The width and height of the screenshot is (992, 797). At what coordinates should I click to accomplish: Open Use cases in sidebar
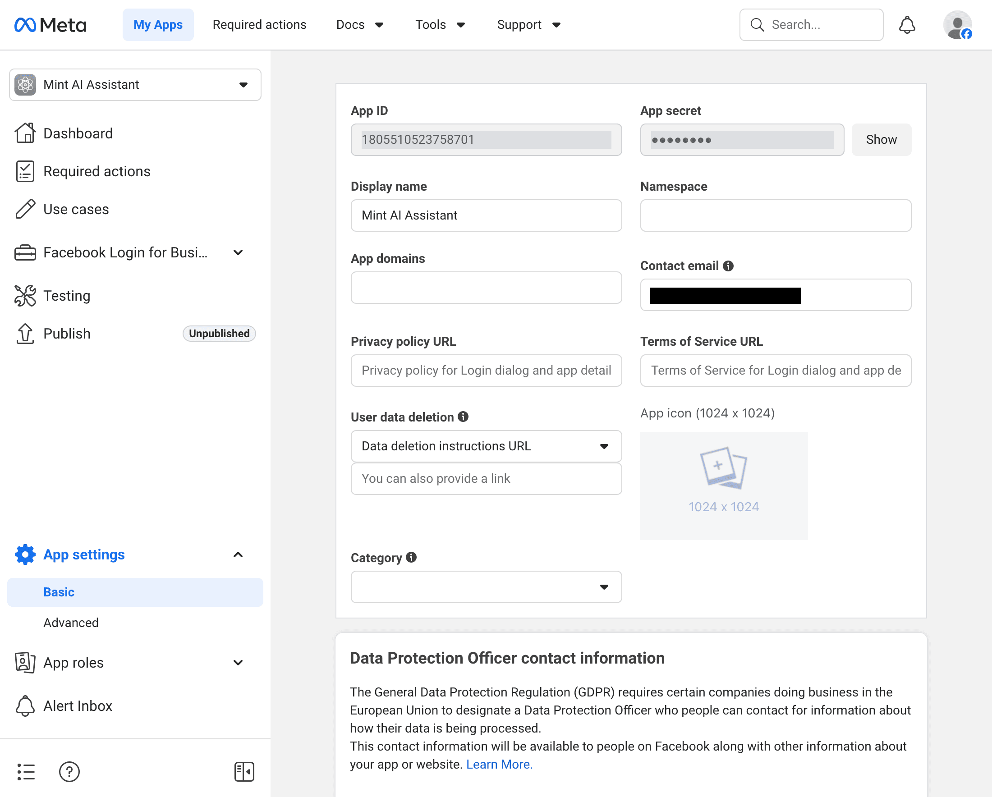76,209
